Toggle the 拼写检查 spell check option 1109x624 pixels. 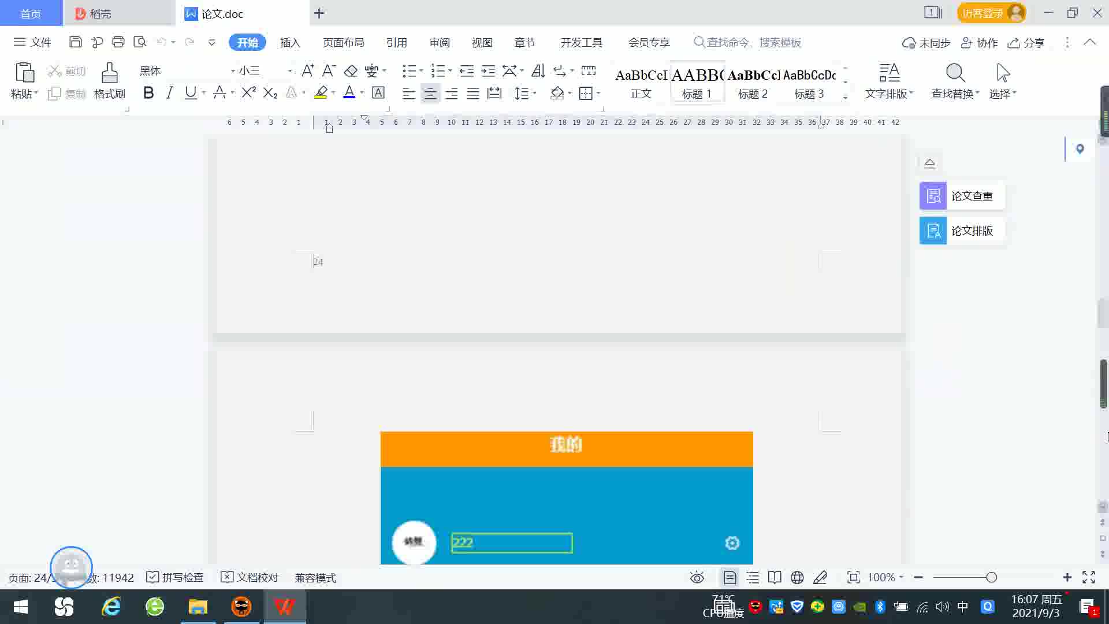175,577
